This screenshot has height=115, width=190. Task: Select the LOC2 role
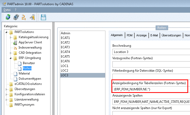click(x=83, y=71)
